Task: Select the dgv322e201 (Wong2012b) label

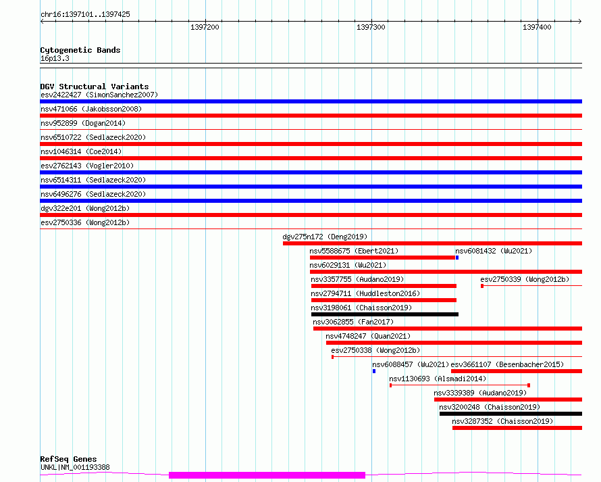Action: click(x=85, y=208)
